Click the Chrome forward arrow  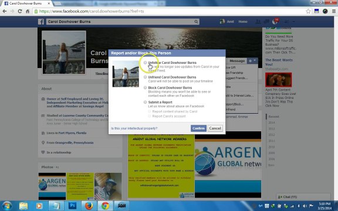[12, 11]
